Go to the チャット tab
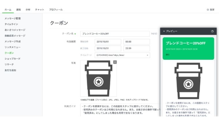 click(x=39, y=10)
